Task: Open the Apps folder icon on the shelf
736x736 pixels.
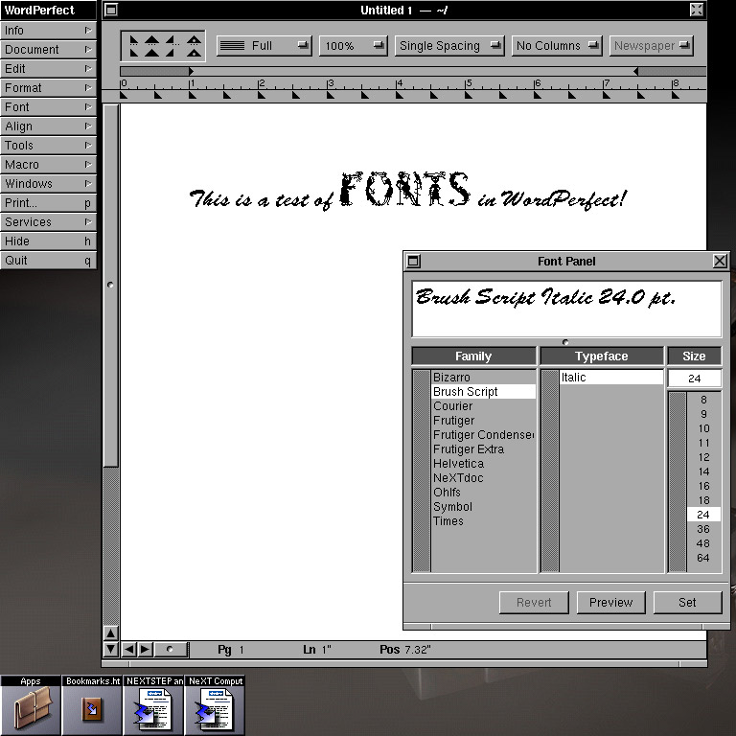Action: pyautogui.click(x=31, y=710)
